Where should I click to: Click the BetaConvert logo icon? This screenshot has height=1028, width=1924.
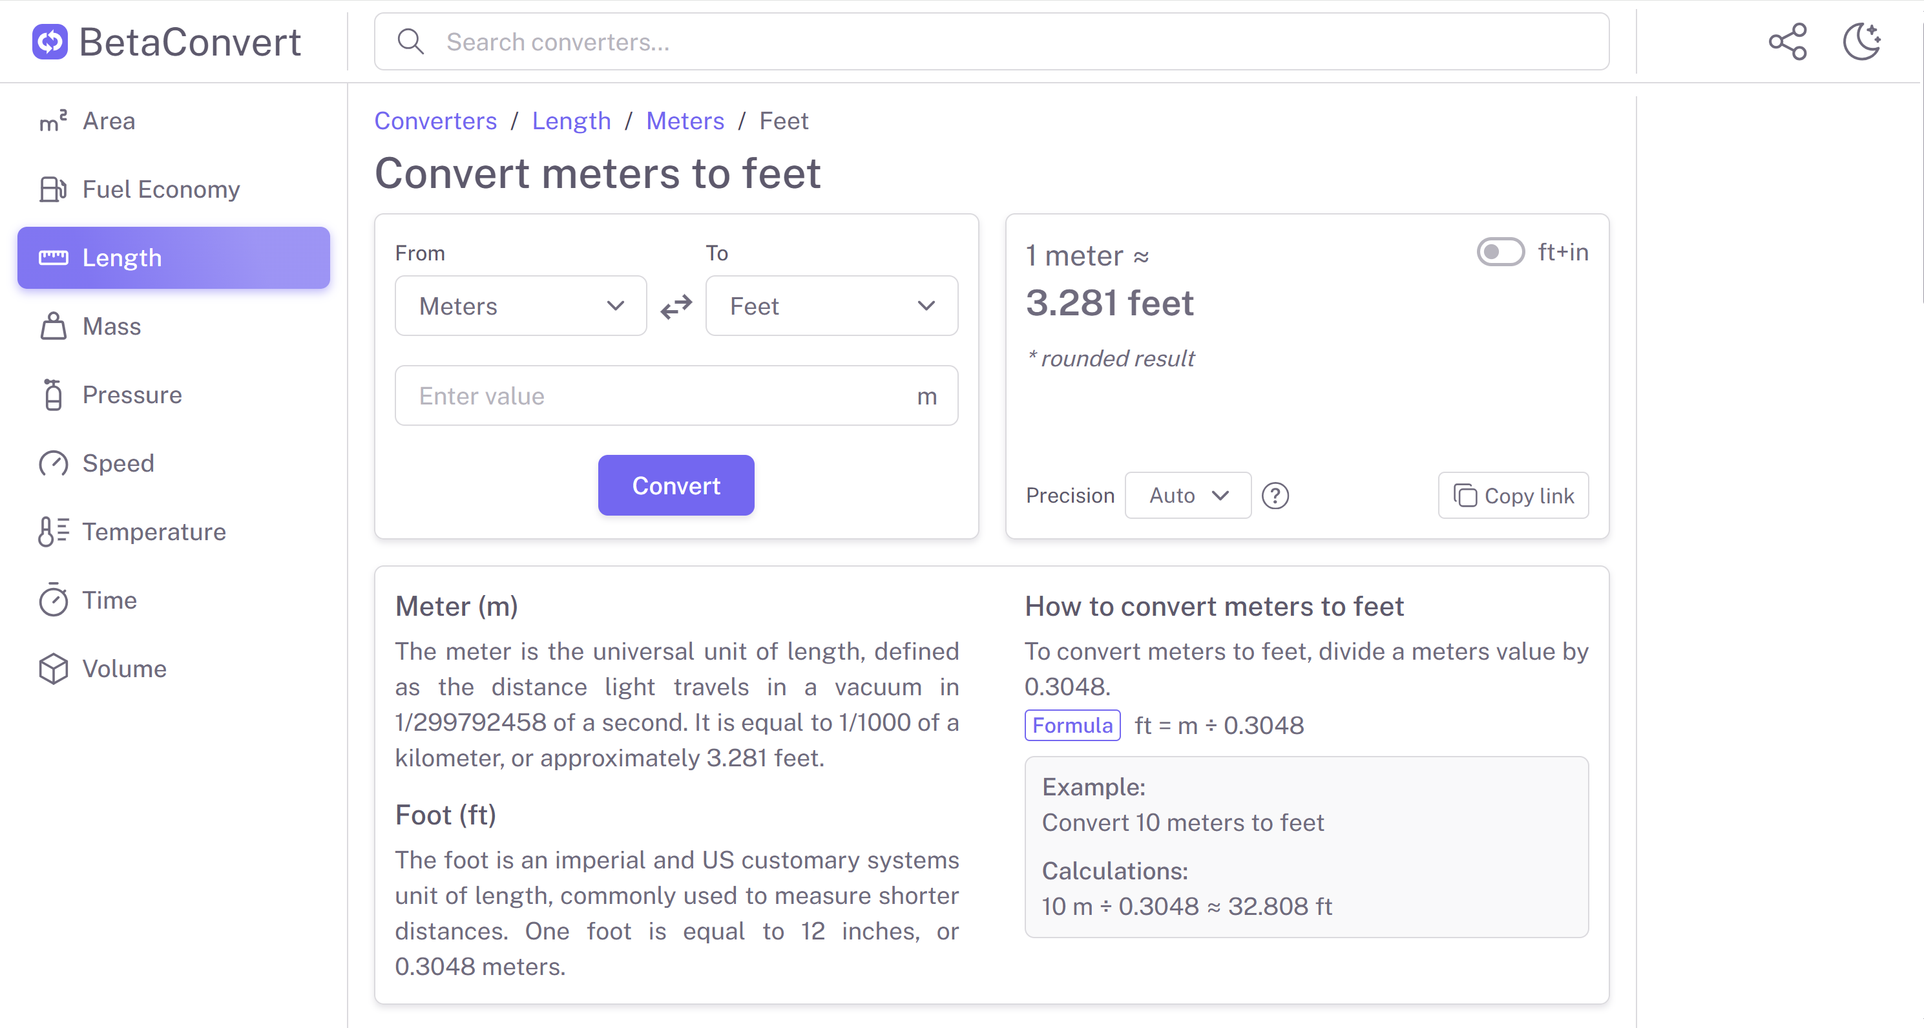(x=50, y=42)
